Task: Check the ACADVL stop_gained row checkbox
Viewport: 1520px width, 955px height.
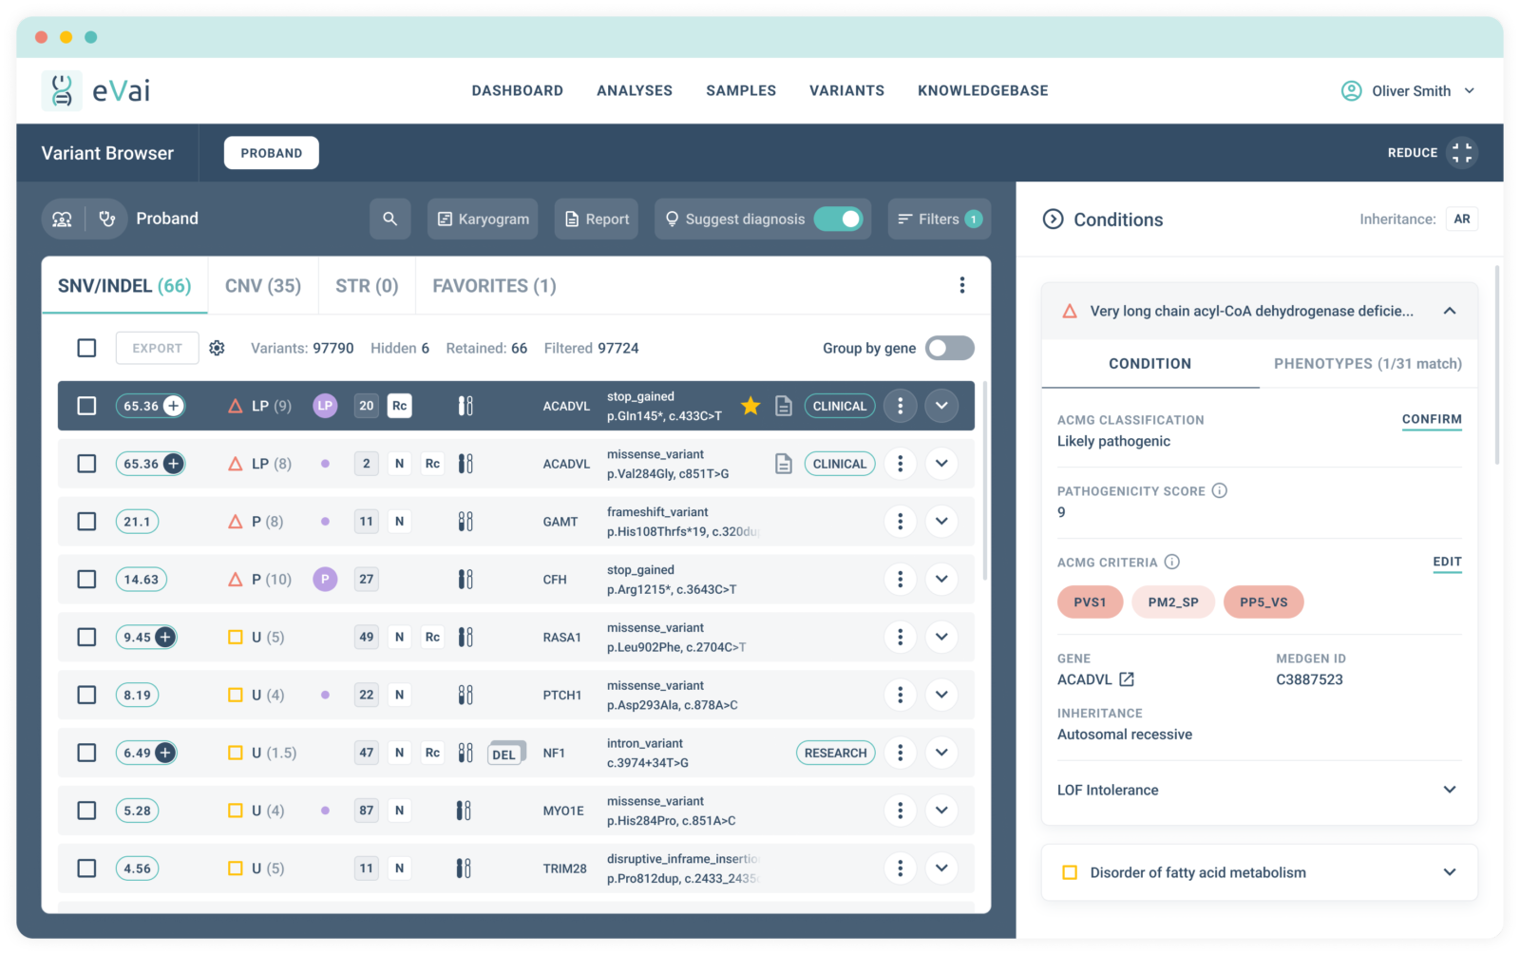Action: click(x=86, y=406)
